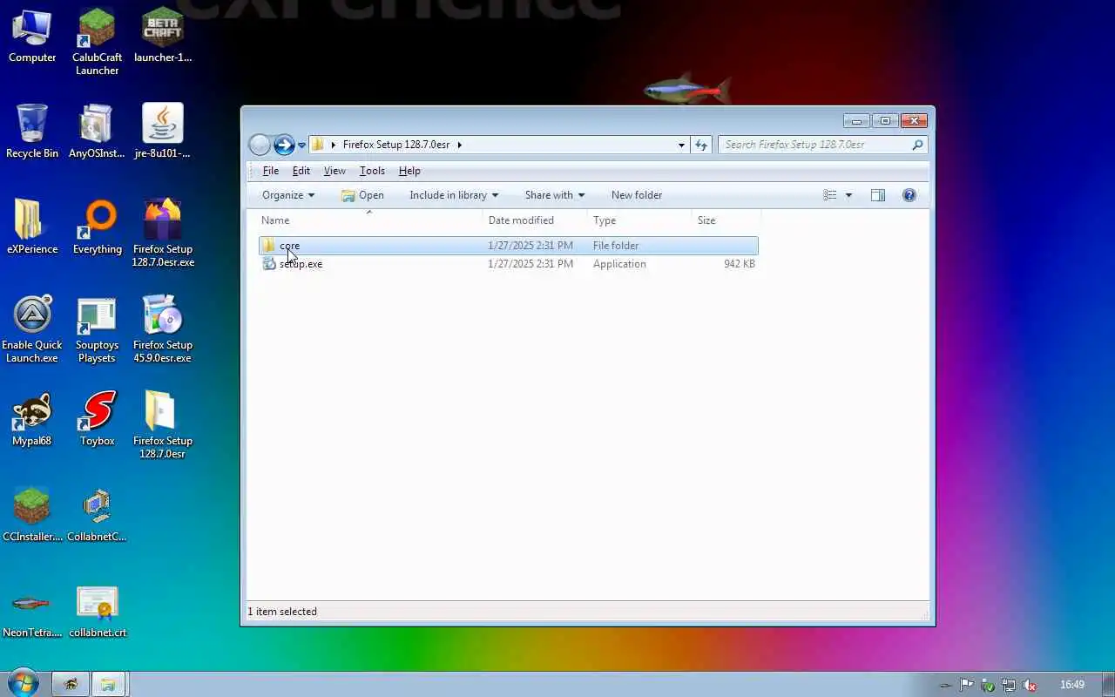Click the New folder button
1115x697 pixels.
click(x=637, y=195)
